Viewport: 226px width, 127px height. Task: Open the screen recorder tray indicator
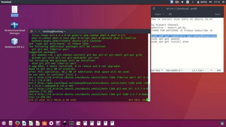177,2
